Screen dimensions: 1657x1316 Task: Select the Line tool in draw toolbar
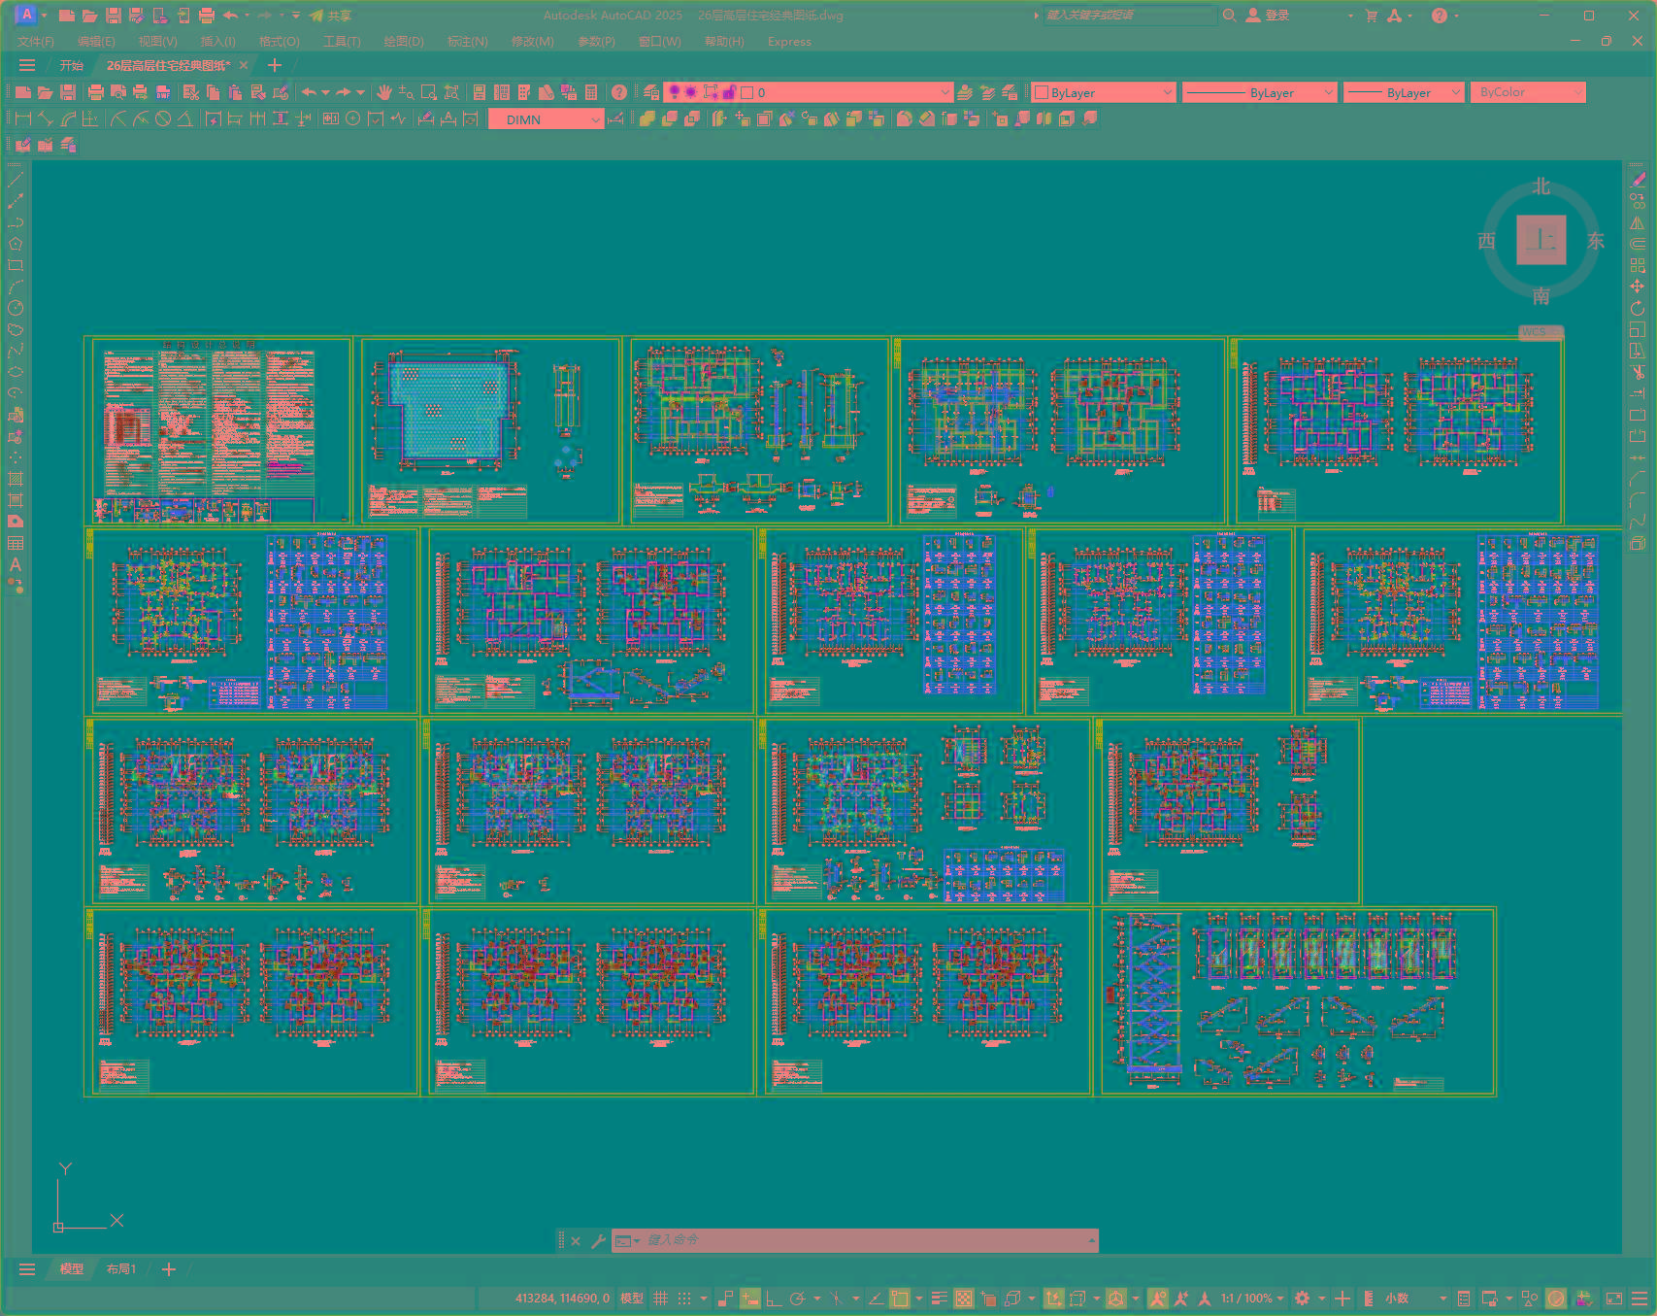pos(16,180)
